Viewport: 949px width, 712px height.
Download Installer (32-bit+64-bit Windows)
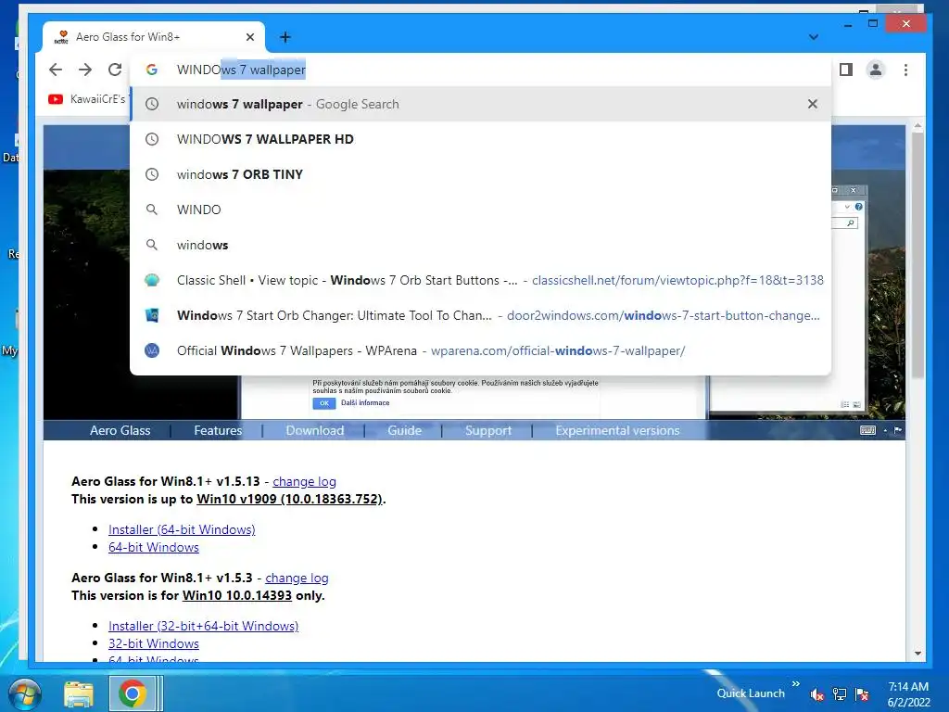tap(203, 626)
